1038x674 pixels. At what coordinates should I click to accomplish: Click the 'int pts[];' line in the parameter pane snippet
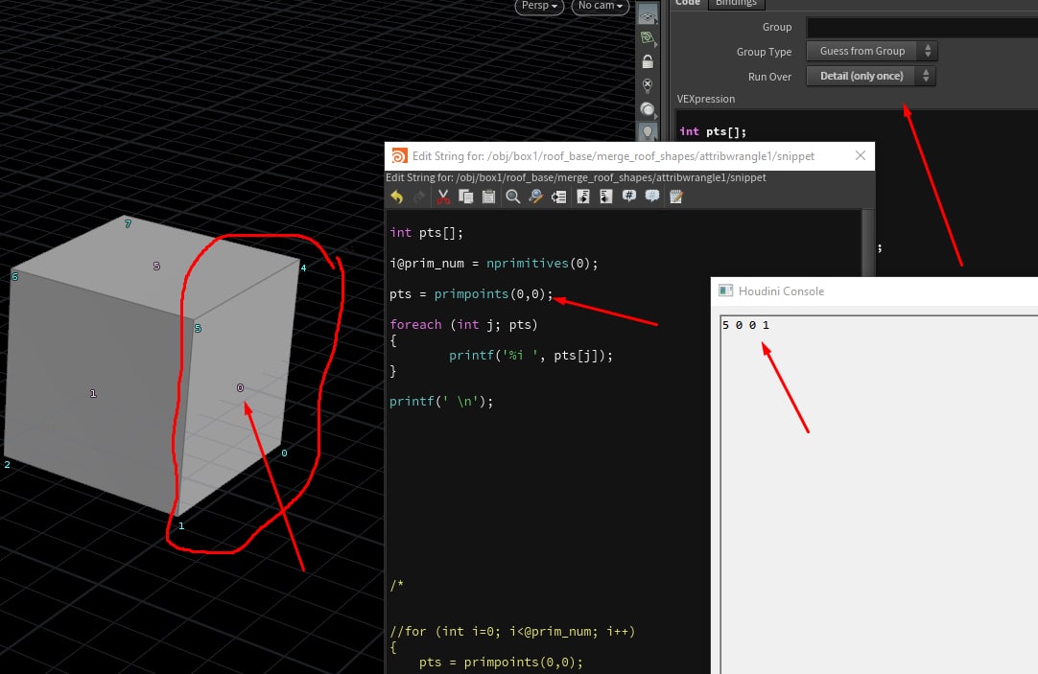tap(713, 131)
